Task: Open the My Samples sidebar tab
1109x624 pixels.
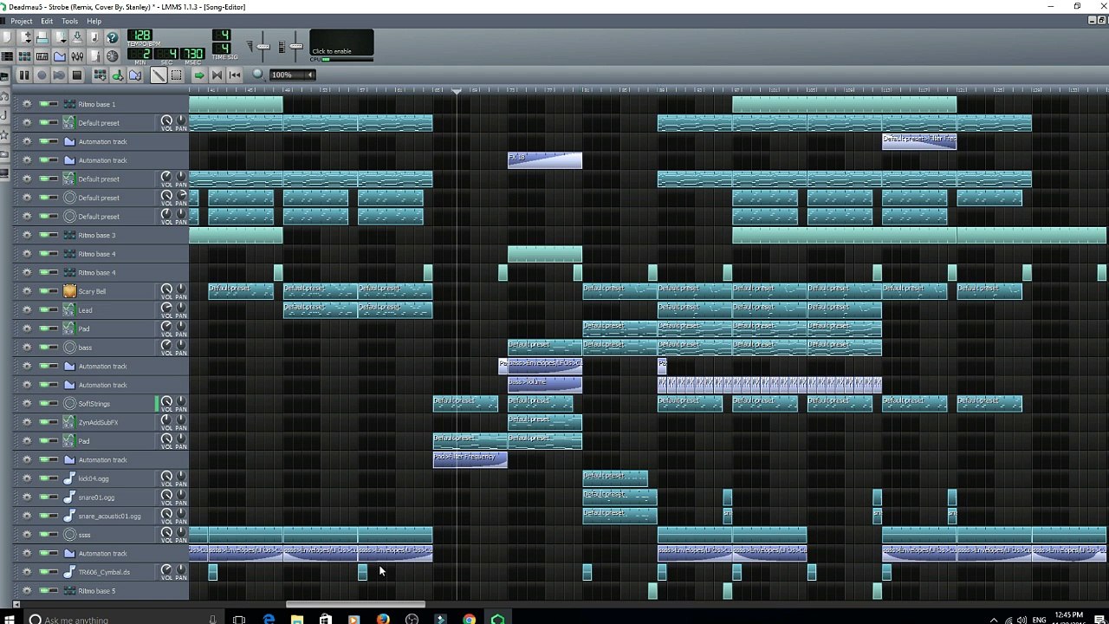Action: click(x=4, y=114)
